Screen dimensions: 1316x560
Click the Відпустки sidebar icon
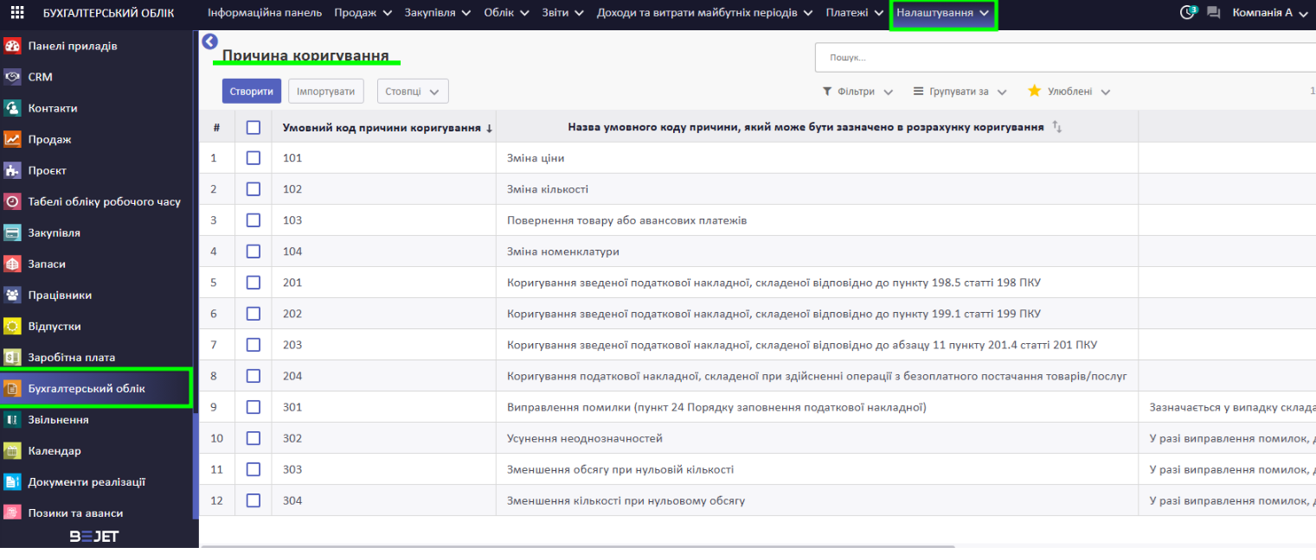pos(12,326)
